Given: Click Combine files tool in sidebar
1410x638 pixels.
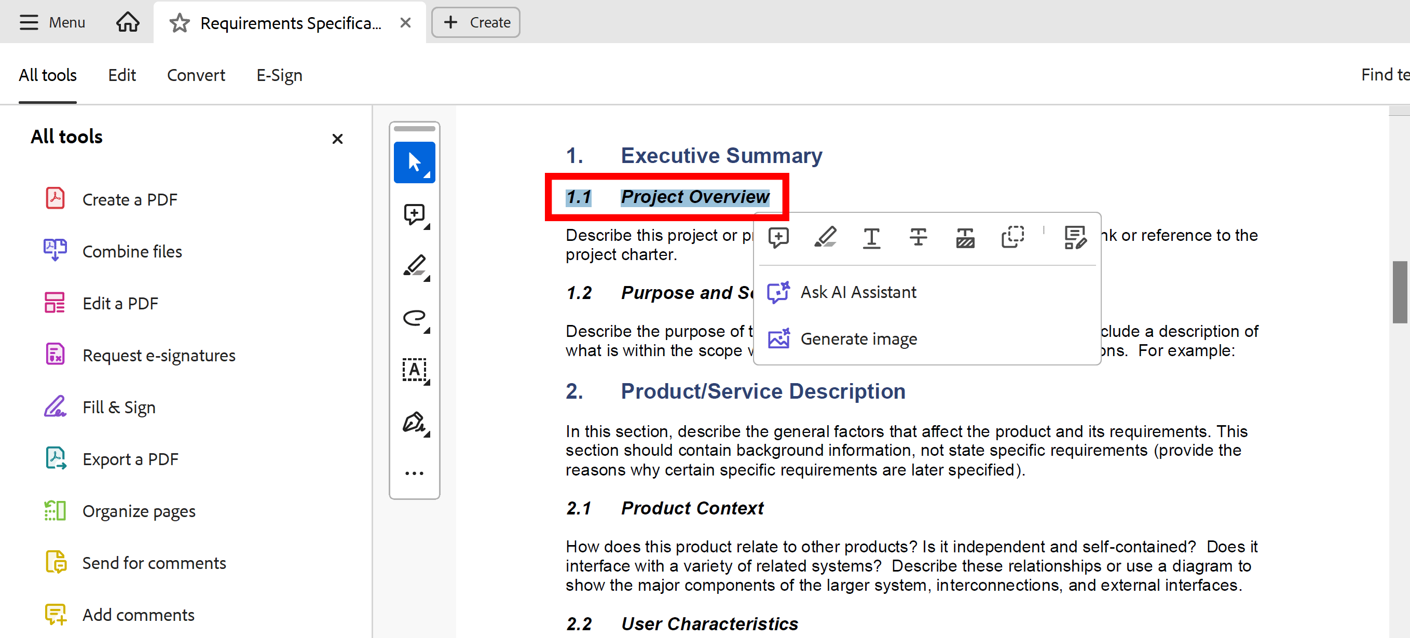Looking at the screenshot, I should pyautogui.click(x=132, y=252).
